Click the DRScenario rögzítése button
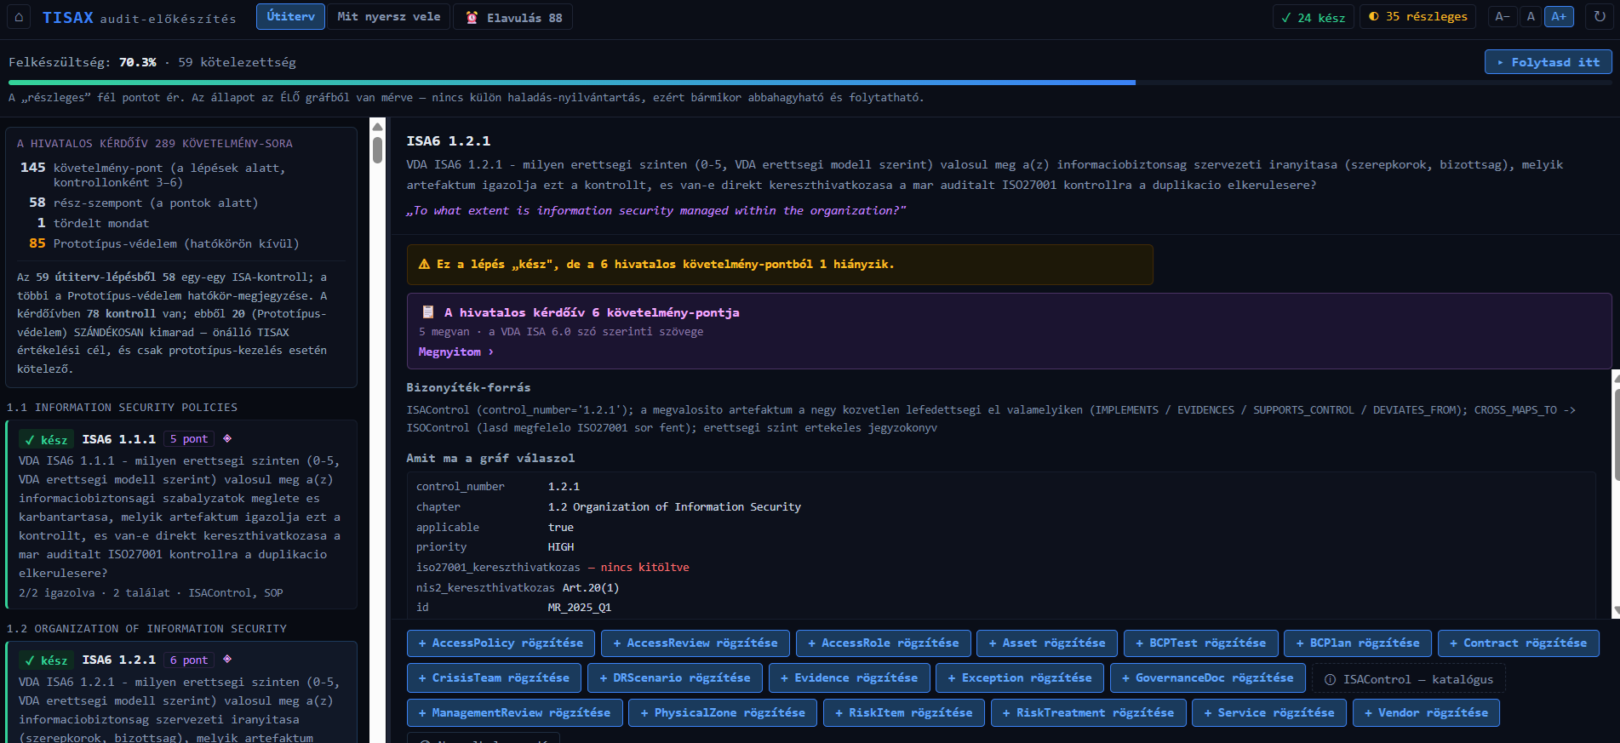The width and height of the screenshot is (1620, 743). (675, 678)
